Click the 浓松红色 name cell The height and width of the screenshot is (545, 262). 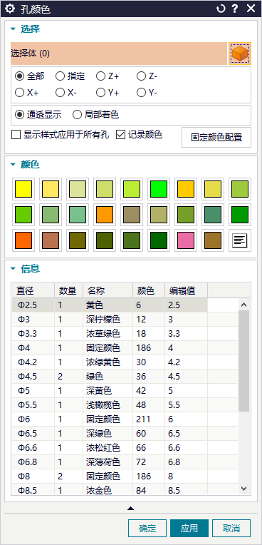[108, 448]
